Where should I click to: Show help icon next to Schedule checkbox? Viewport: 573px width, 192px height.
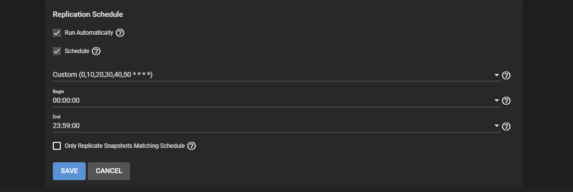(x=96, y=51)
